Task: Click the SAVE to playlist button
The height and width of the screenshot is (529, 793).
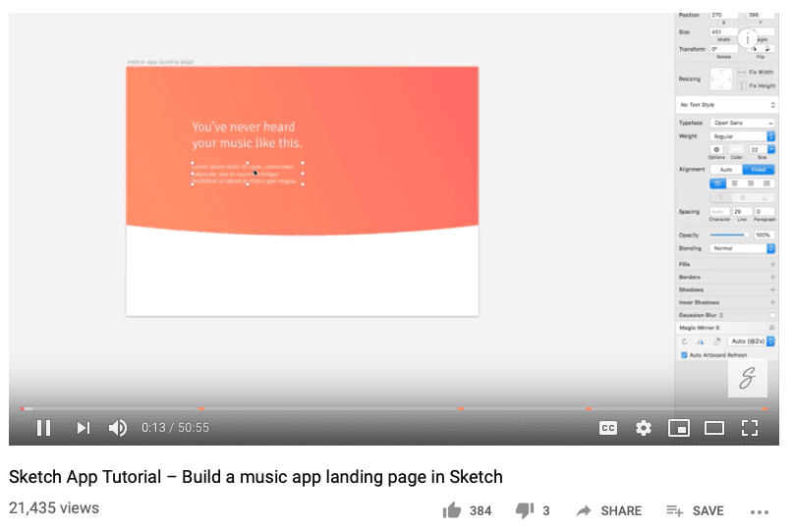Action: pyautogui.click(x=695, y=510)
